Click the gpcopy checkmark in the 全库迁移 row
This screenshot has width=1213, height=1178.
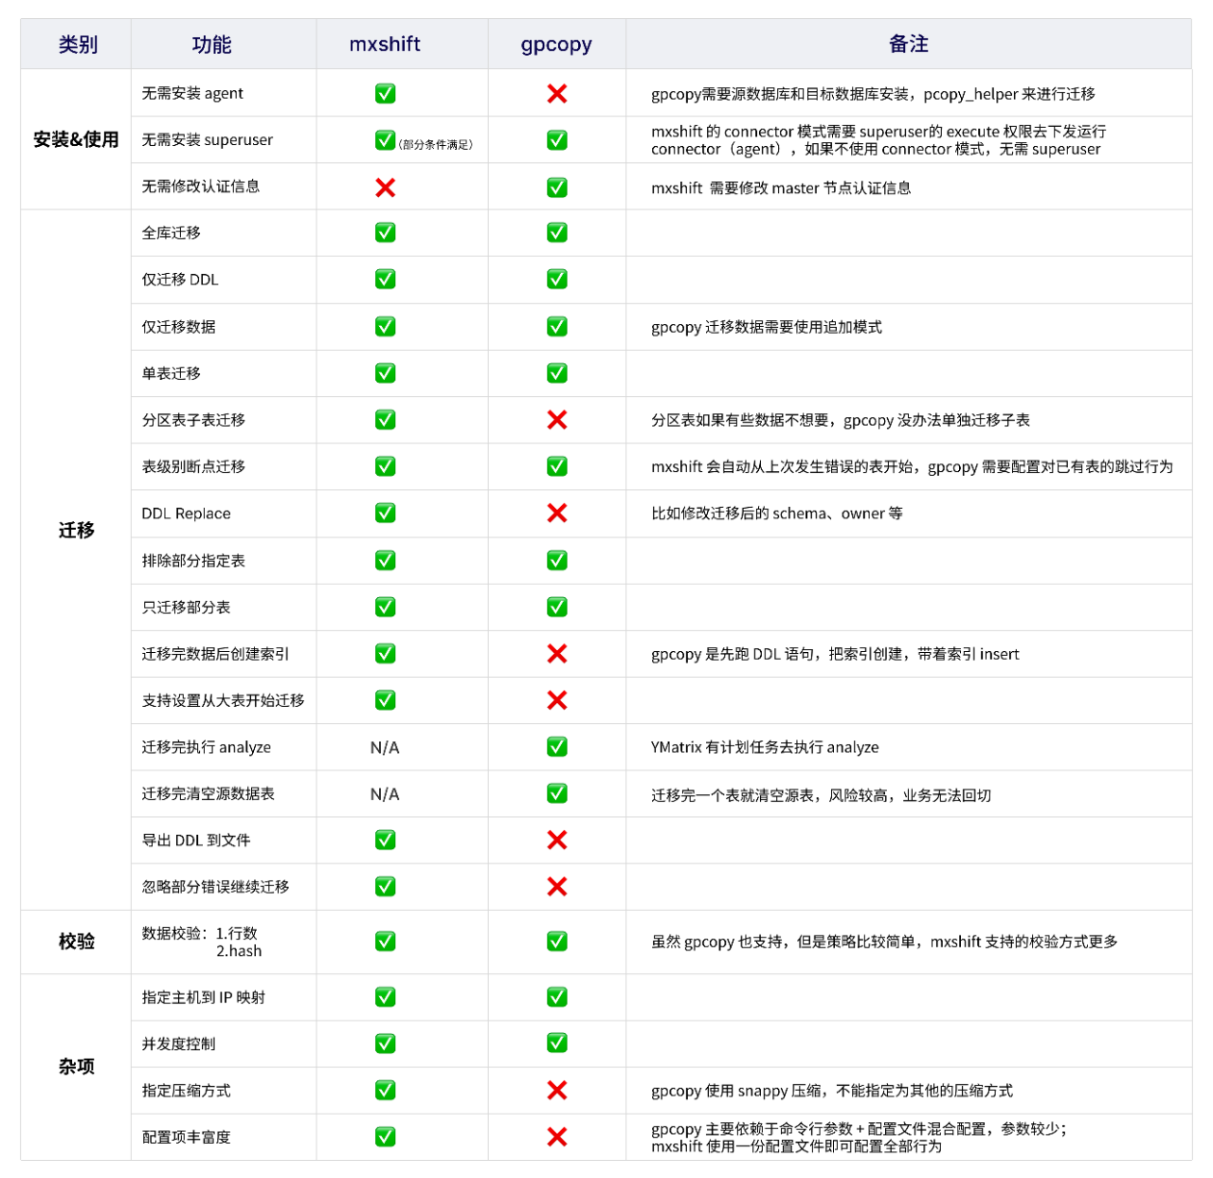click(x=557, y=232)
